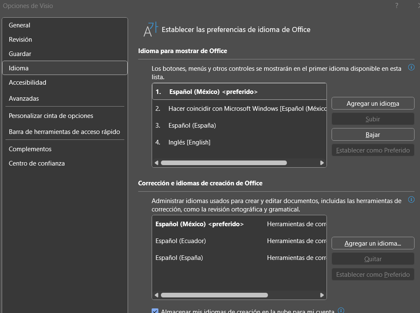Click right scroll arrow of authoring language list

pos(322,295)
